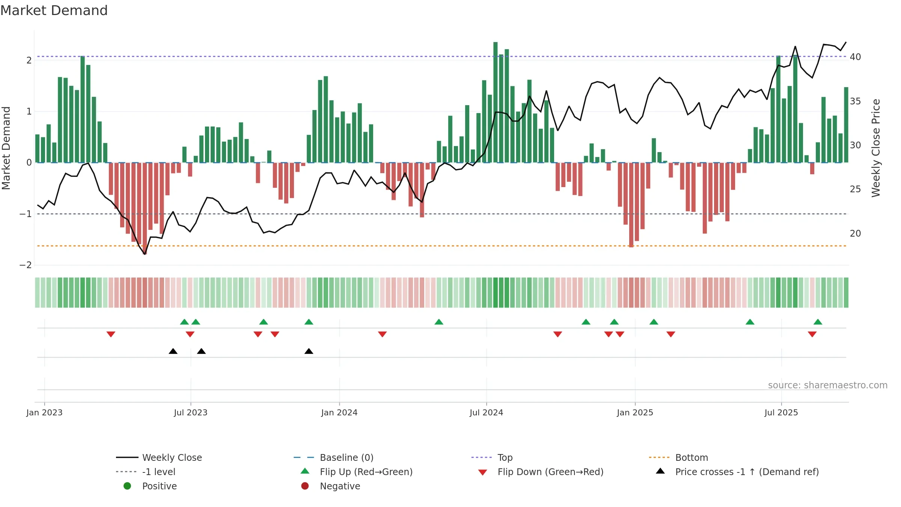Click the Weekly Close legend entry
This screenshot has width=901, height=507.
coord(159,457)
